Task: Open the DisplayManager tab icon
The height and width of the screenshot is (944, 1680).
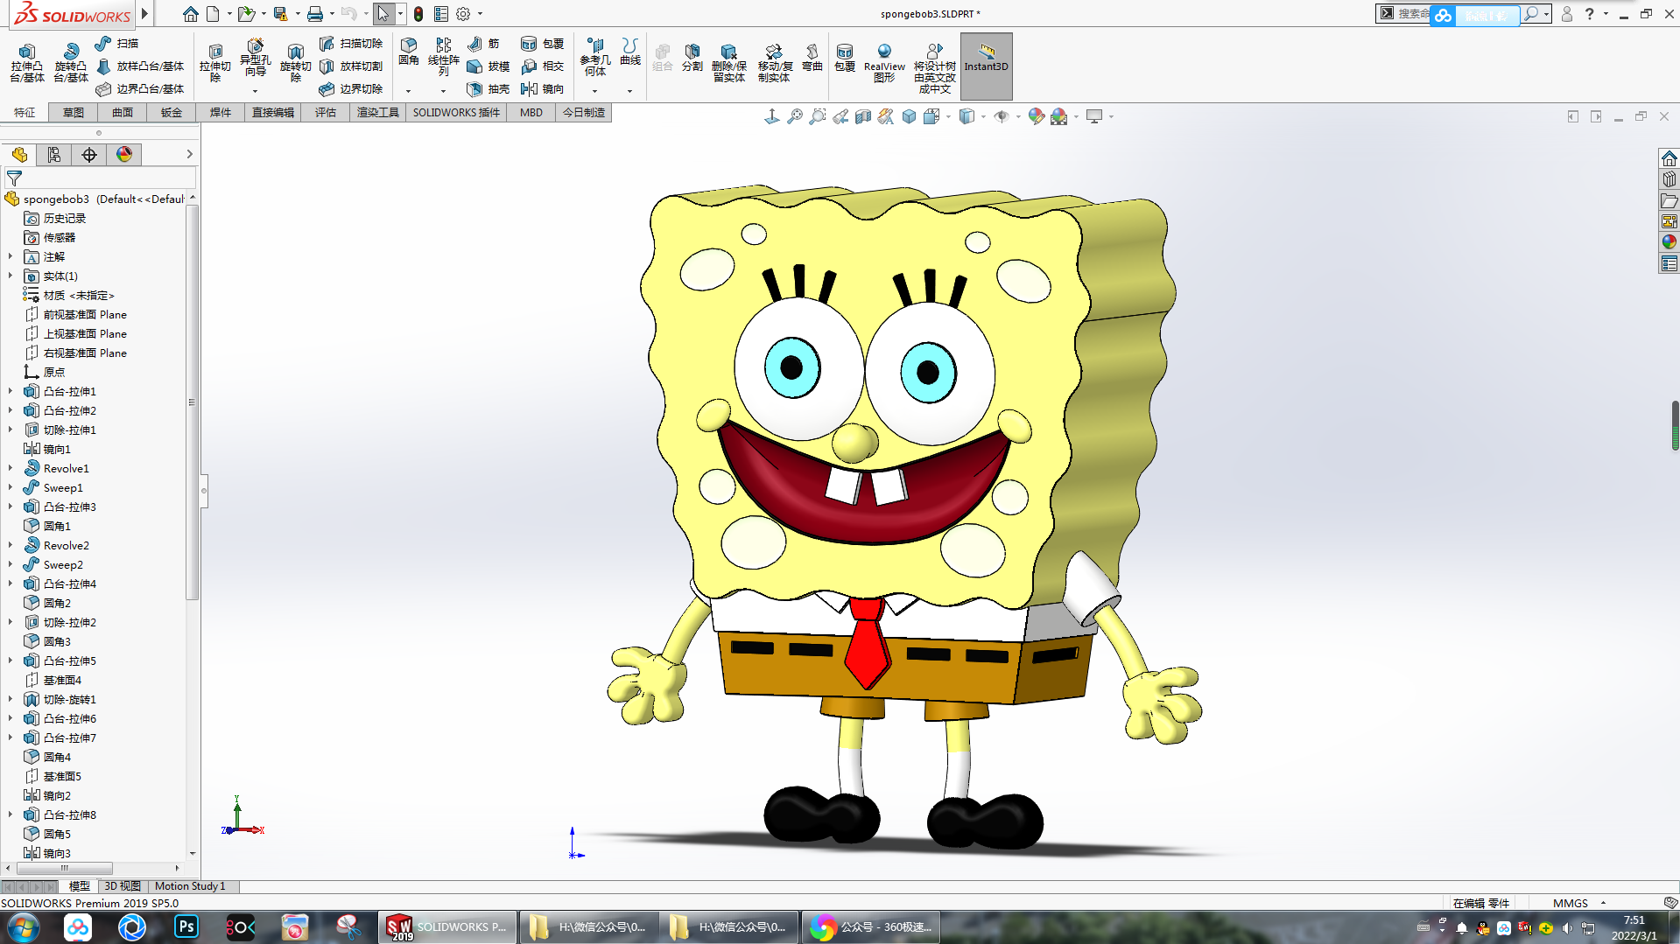Action: (x=124, y=155)
